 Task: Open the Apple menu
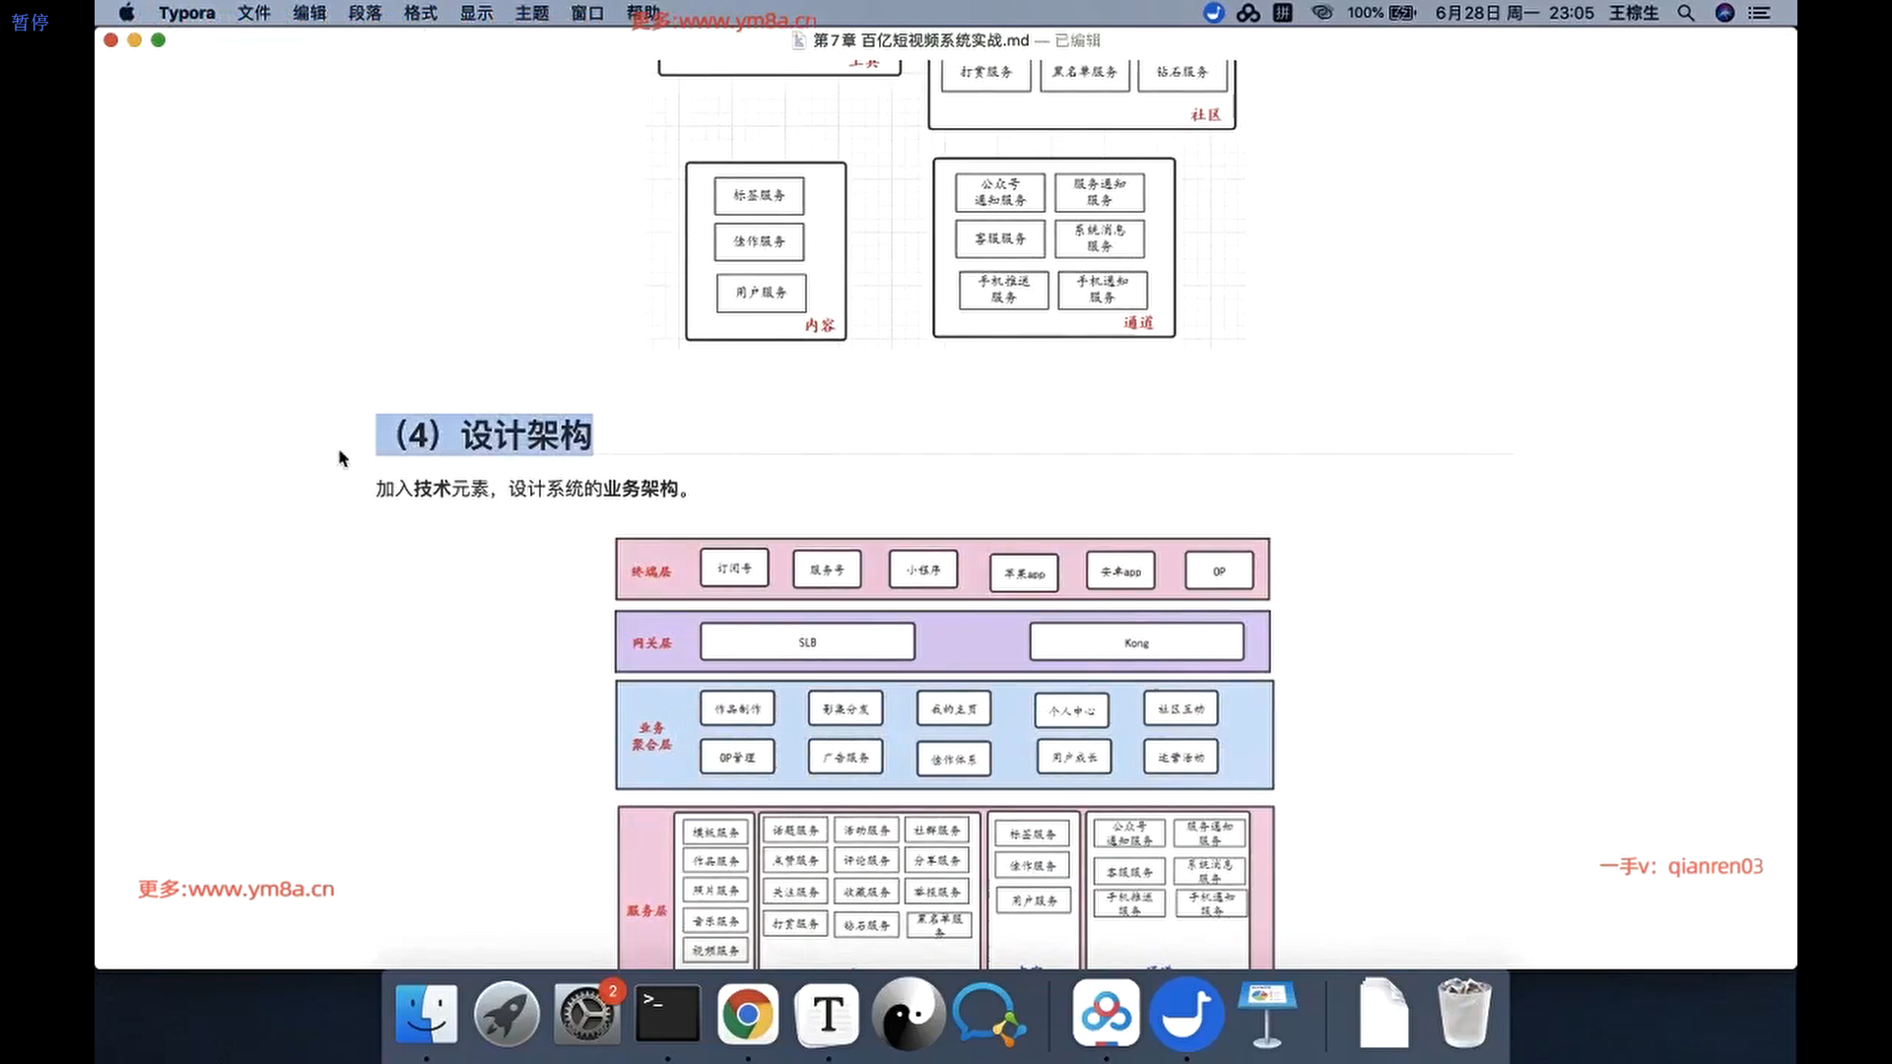(126, 13)
